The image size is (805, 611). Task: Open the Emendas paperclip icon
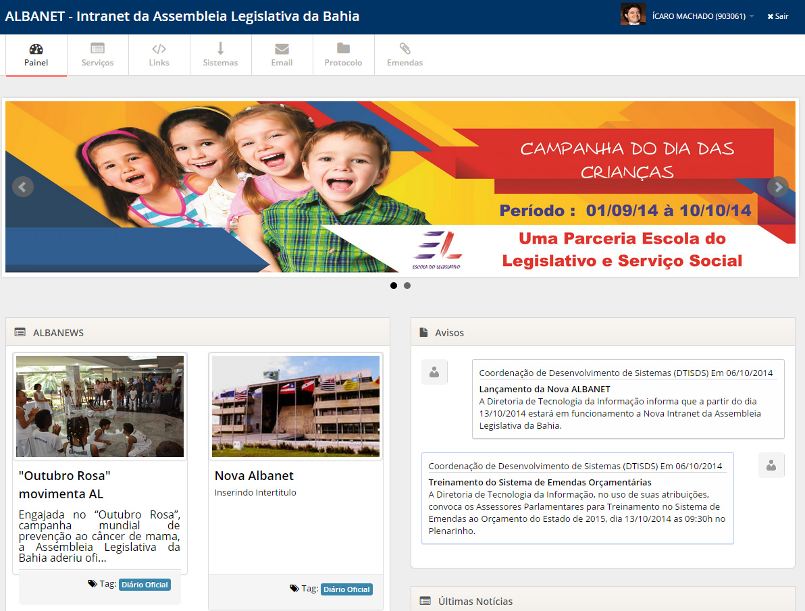coord(405,49)
